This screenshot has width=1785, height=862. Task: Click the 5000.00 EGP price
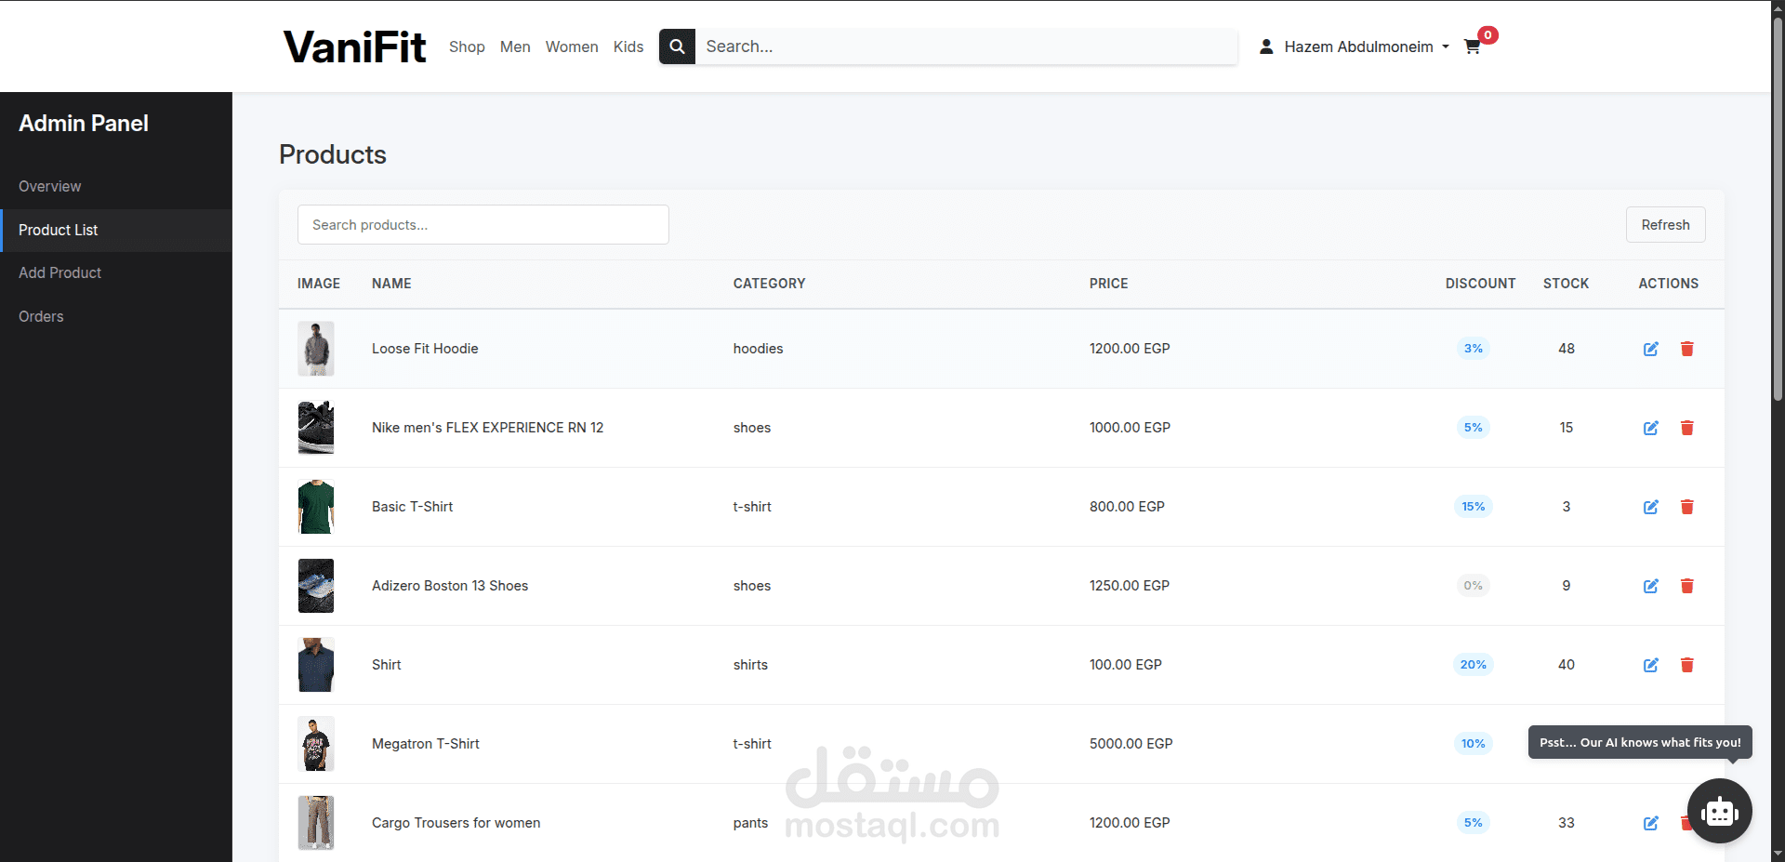pyautogui.click(x=1130, y=744)
